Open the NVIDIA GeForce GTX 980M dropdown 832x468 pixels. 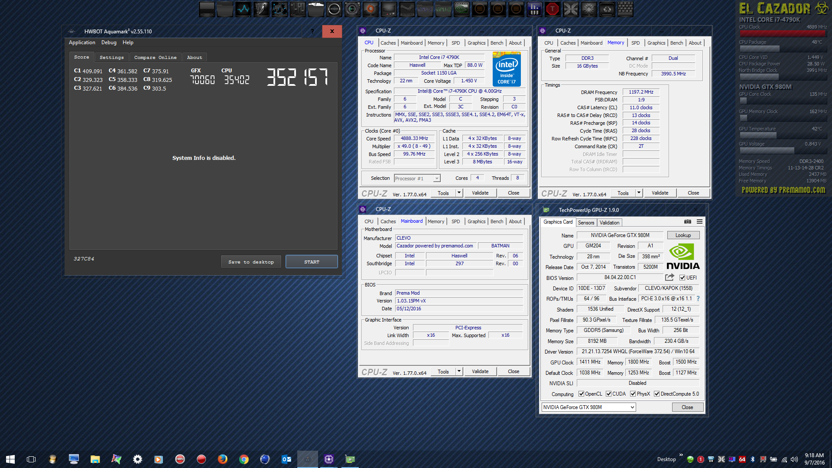click(632, 407)
